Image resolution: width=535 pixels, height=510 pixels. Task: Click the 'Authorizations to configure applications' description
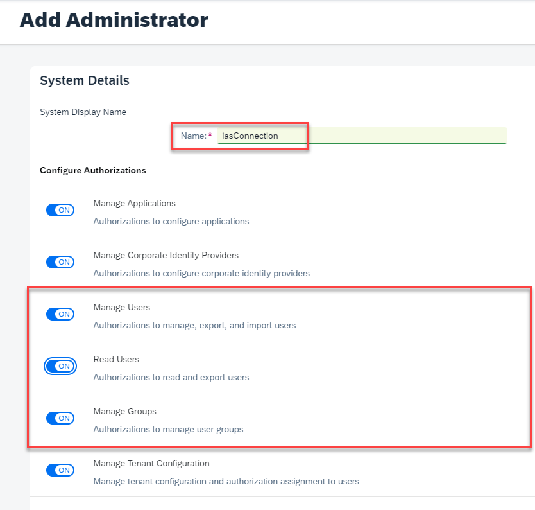(171, 222)
